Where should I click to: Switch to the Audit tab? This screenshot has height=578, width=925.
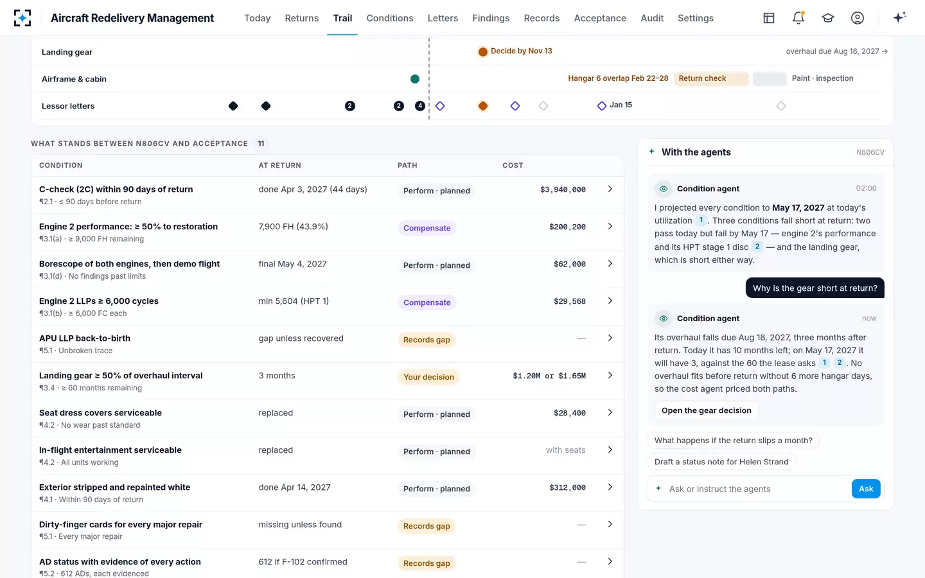652,18
